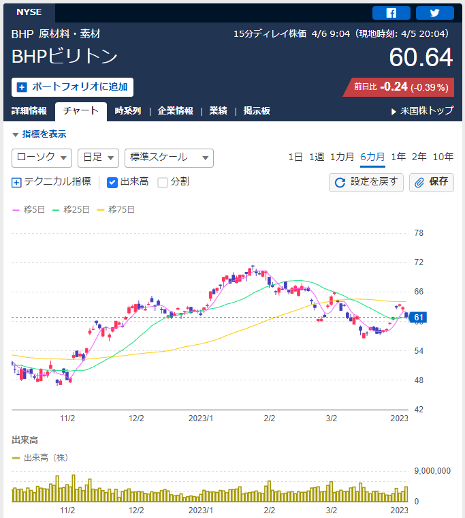Open the 掲示板 link
Screen dimensions: 465x518
(257, 110)
